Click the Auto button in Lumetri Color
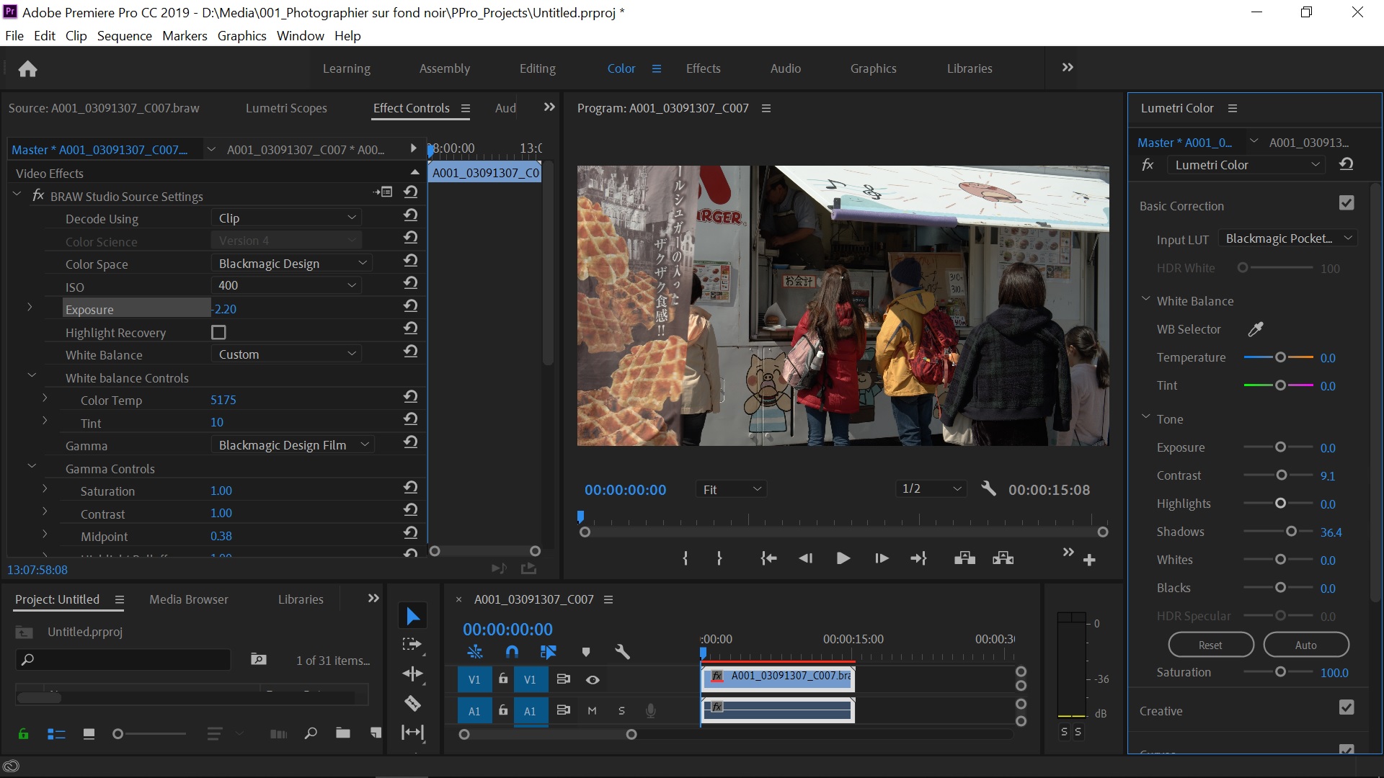Screen dimensions: 1384x778 (1306, 645)
